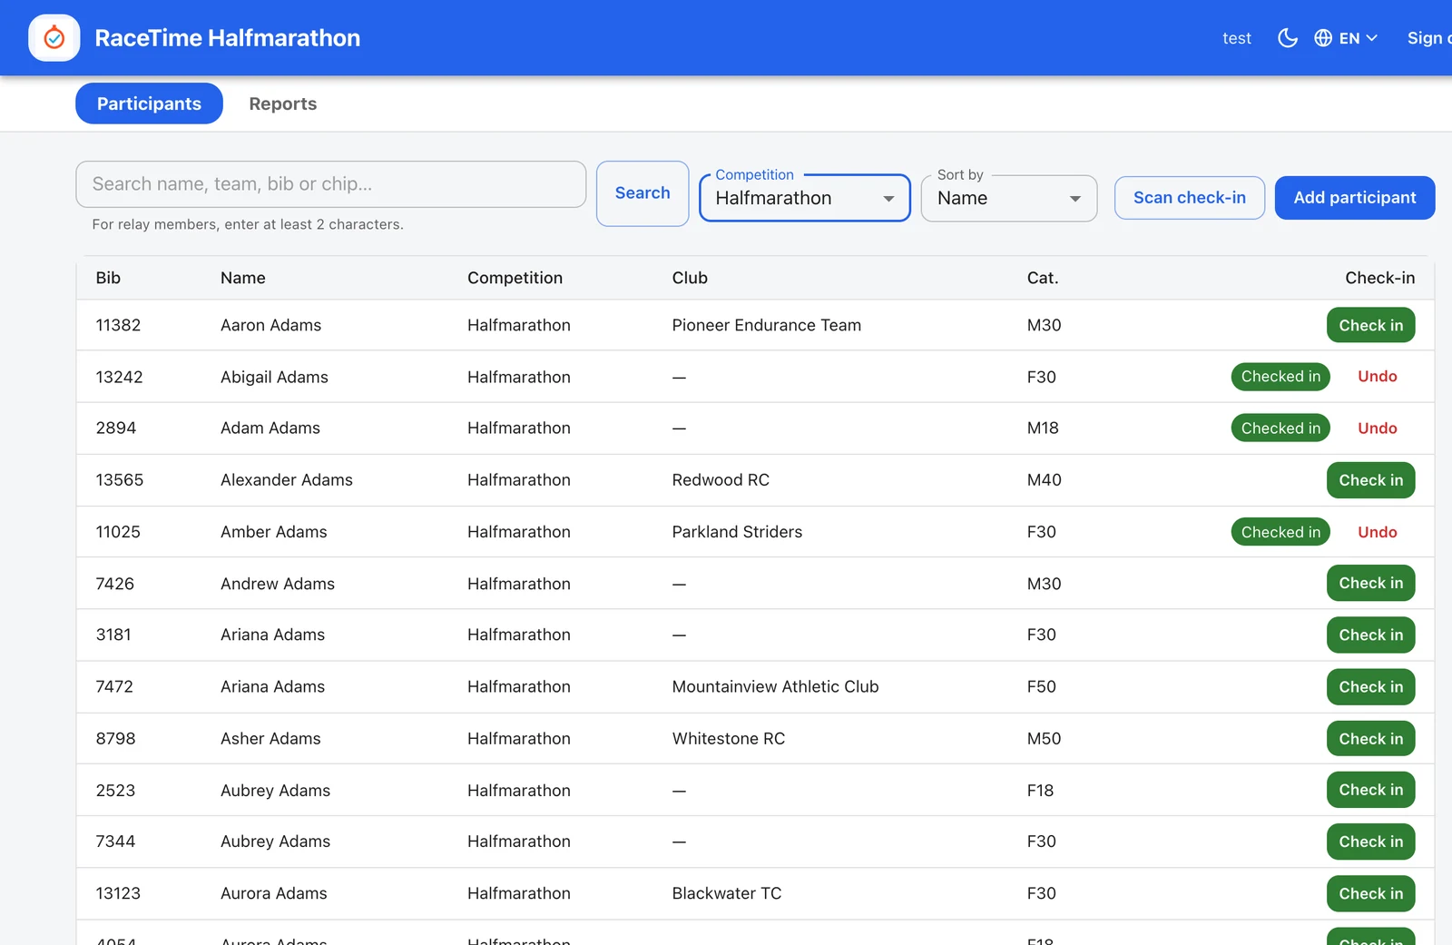
Task: Click the RaceTime Halfmarathon title
Action: point(228,38)
